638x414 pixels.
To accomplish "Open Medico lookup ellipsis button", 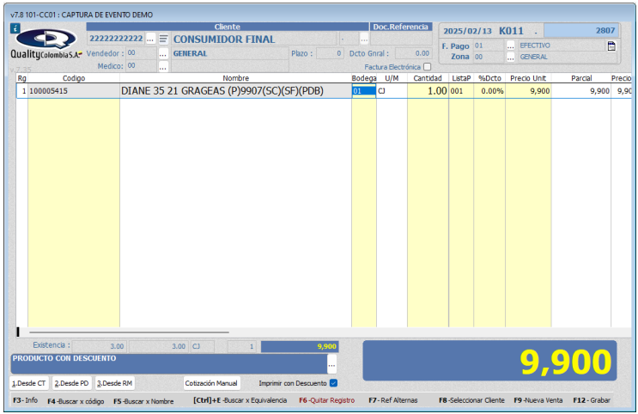I will [163, 66].
